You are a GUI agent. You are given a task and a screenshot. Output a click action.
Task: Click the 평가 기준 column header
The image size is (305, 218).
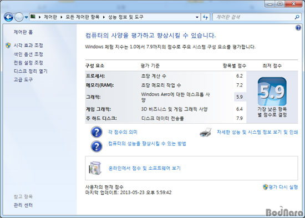click(150, 66)
